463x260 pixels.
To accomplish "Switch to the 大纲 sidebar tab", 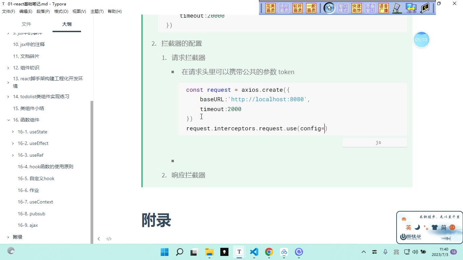I will 67,24.
